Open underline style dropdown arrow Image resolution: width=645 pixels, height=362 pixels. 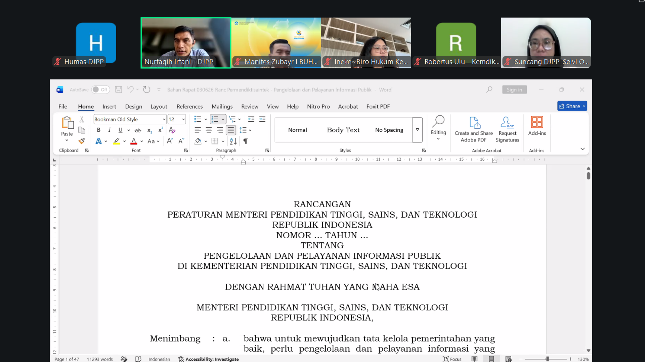(x=129, y=130)
